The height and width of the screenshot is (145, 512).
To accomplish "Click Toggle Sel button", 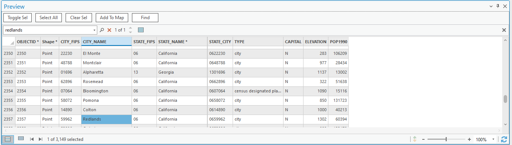I will click(17, 18).
